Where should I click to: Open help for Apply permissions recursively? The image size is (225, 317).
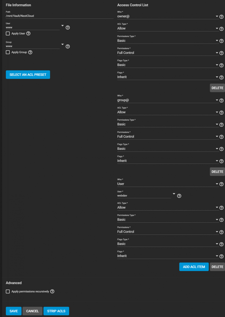52,291
